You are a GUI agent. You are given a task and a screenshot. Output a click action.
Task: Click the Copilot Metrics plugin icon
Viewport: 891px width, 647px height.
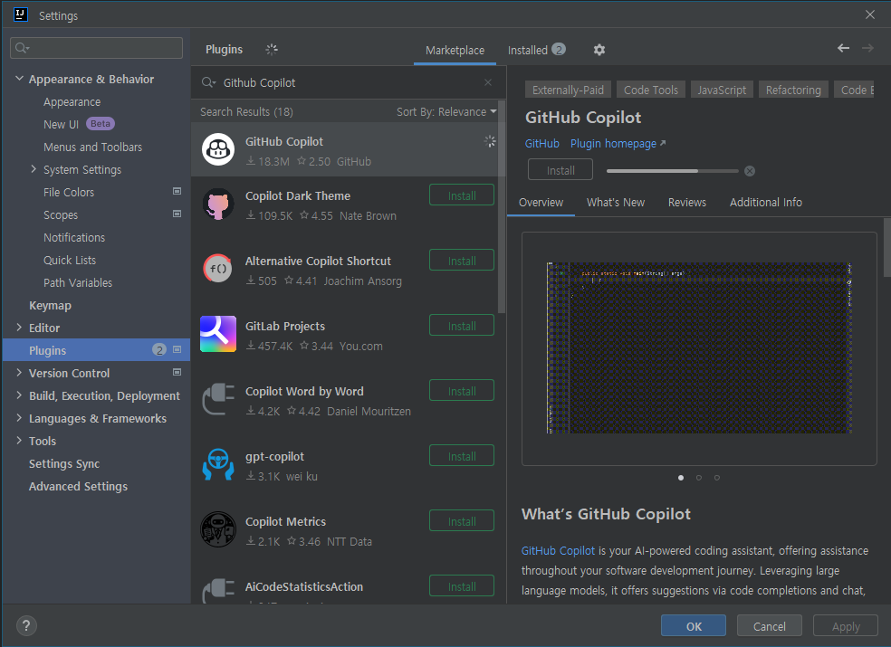tap(218, 529)
